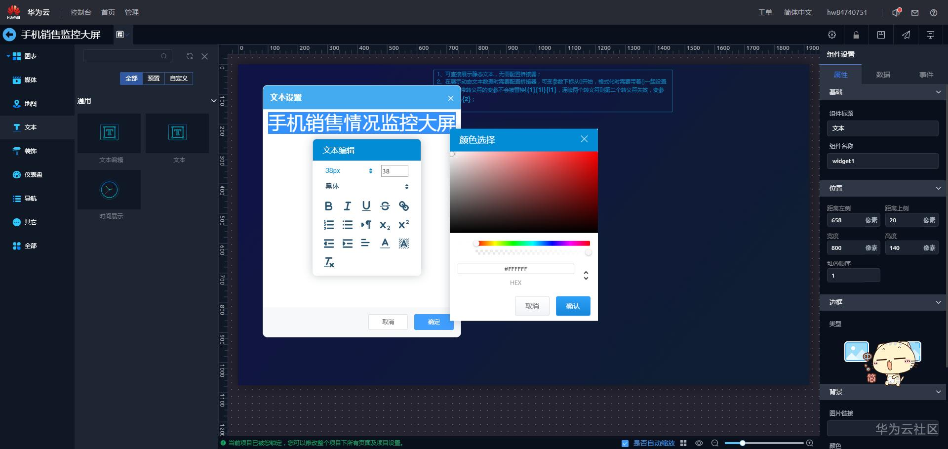
Task: Open the 工单 link in the header
Action: [765, 12]
